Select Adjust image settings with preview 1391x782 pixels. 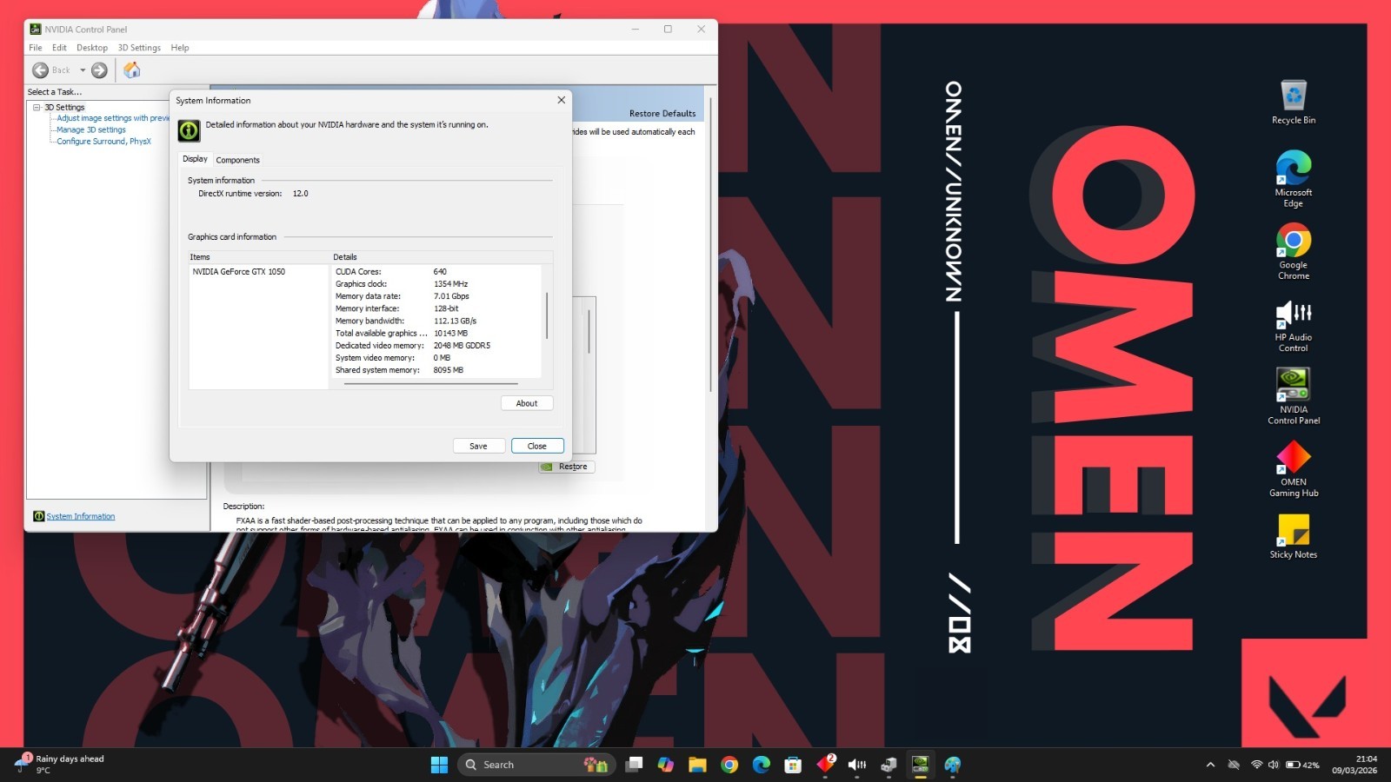113,118
